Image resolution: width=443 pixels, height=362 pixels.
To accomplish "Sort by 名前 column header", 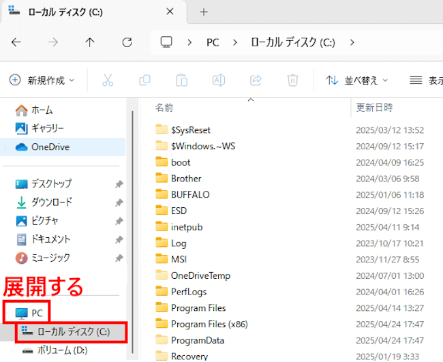I will pyautogui.click(x=164, y=108).
